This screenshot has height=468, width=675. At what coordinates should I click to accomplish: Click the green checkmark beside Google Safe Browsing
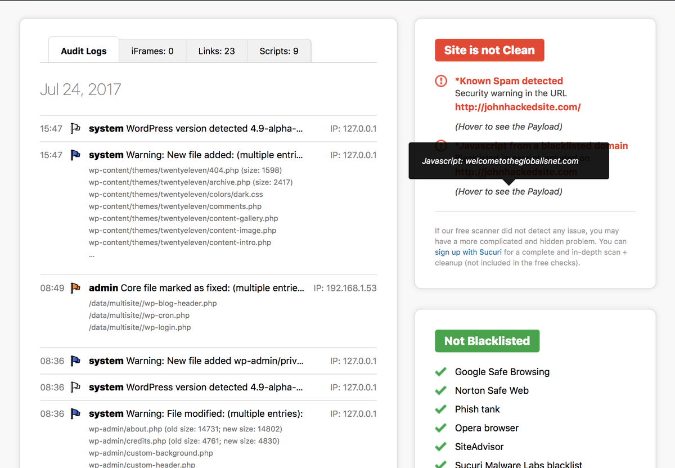click(x=441, y=372)
